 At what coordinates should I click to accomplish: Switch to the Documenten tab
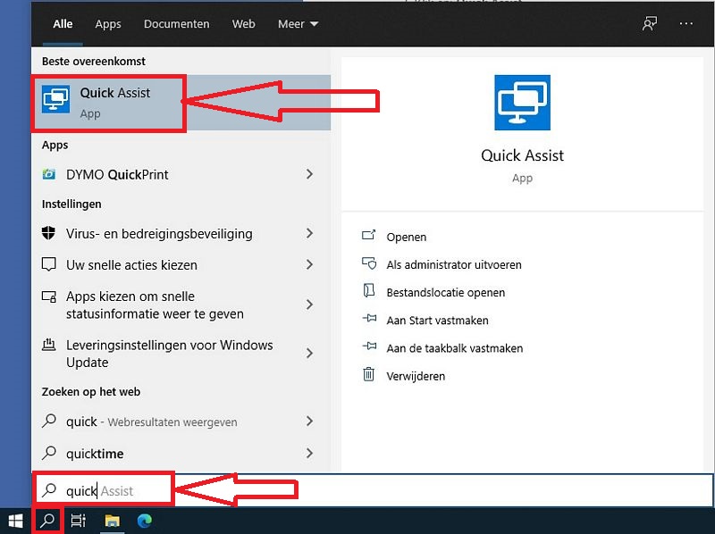(176, 24)
